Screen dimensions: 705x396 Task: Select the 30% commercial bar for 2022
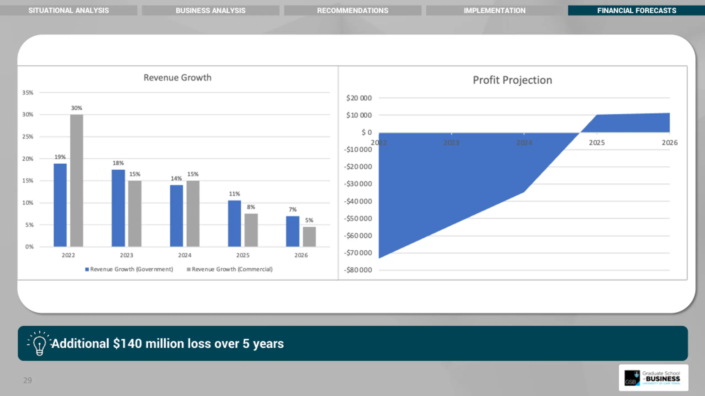[77, 180]
